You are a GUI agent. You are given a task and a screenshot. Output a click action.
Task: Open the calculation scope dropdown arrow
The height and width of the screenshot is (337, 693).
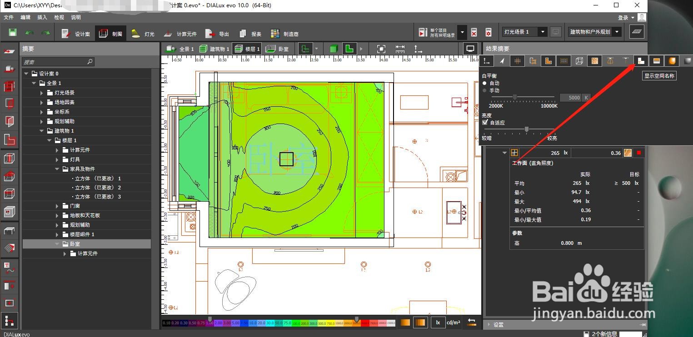tap(462, 32)
